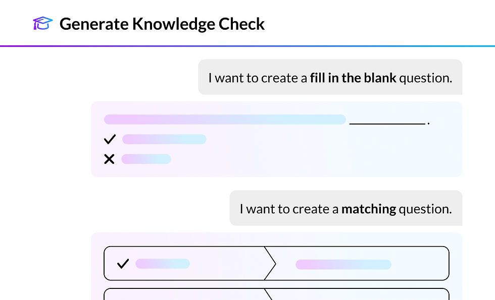
Task: Select the correct answer placeholder beside the checkmark
Action: (x=164, y=139)
